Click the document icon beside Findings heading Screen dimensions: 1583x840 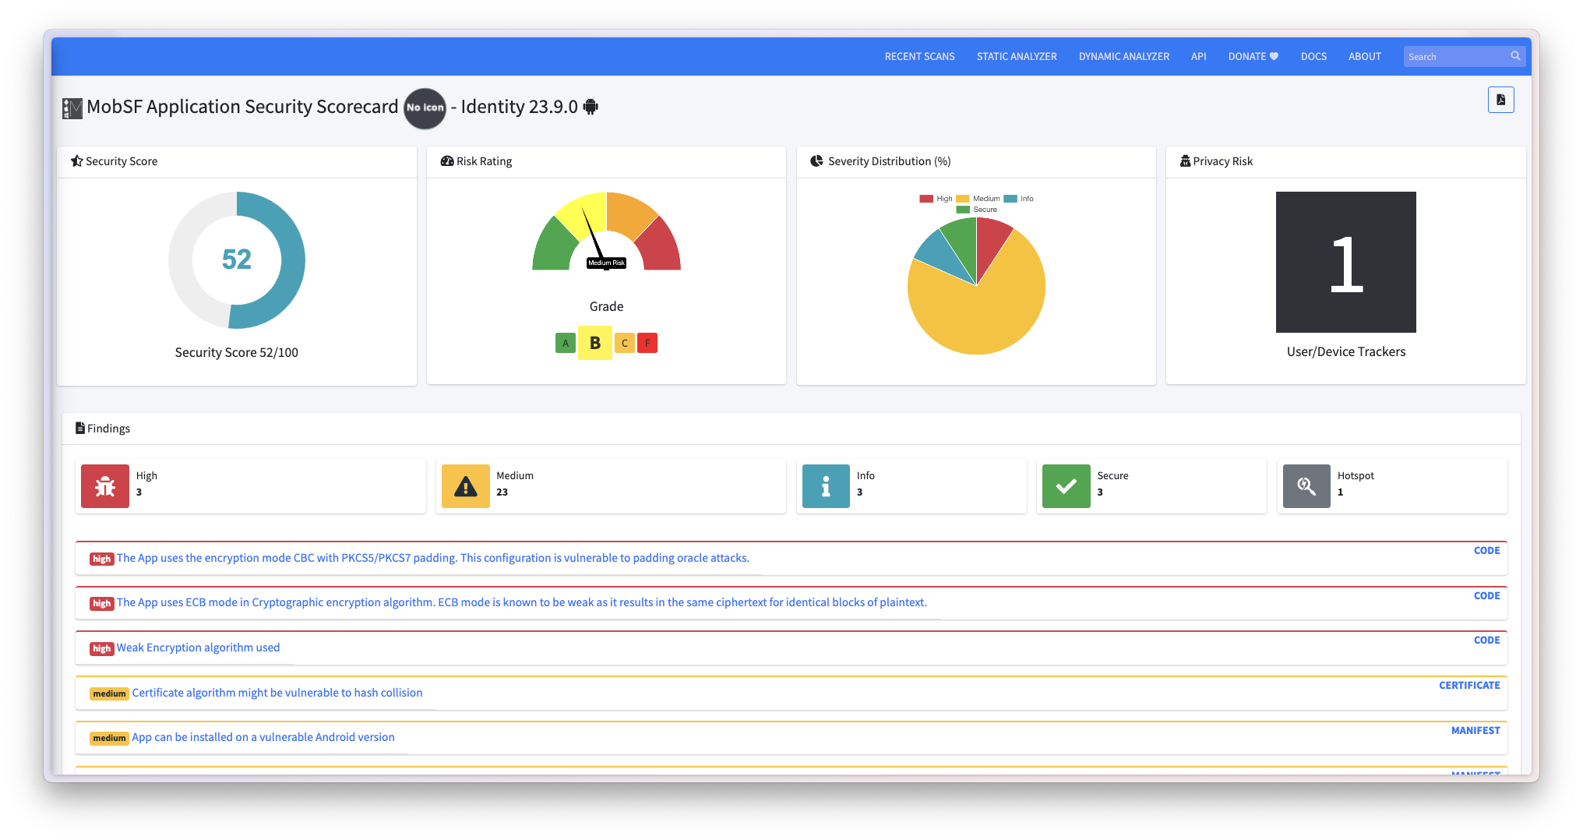79,428
